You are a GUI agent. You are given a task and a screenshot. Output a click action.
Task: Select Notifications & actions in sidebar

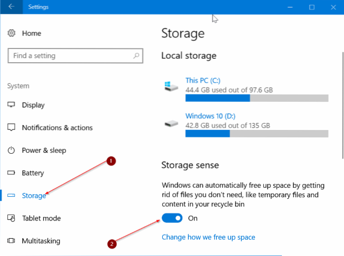[x=57, y=128]
